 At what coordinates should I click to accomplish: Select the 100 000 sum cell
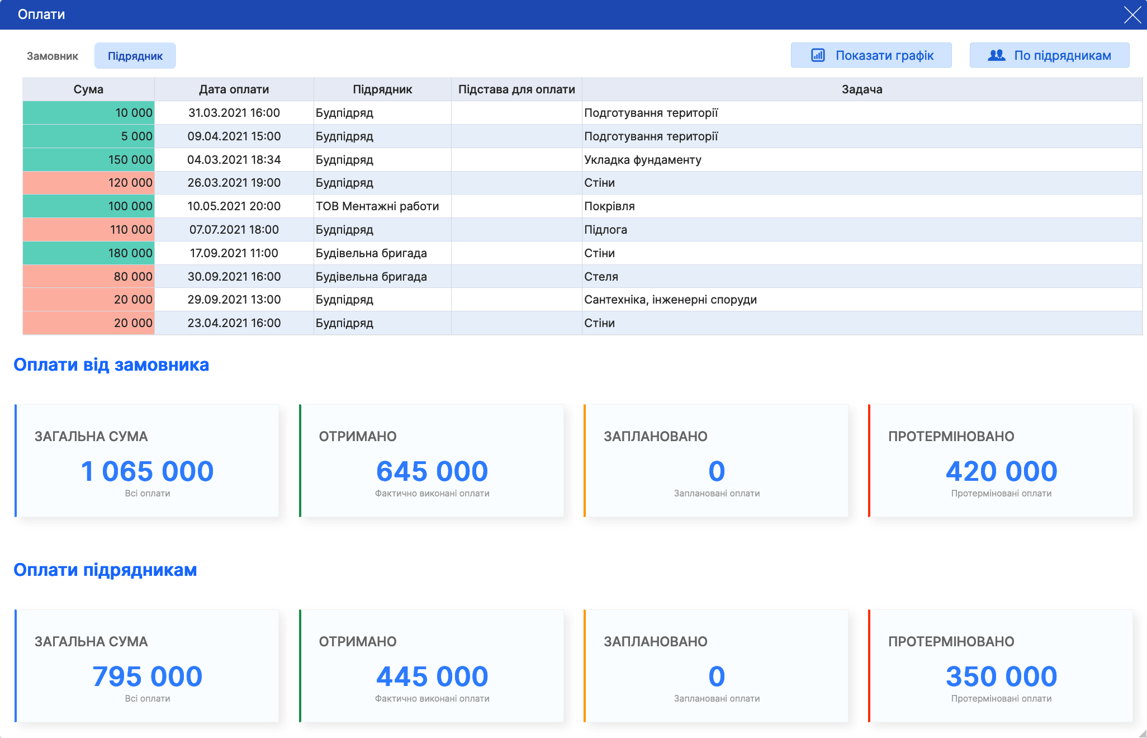88,206
